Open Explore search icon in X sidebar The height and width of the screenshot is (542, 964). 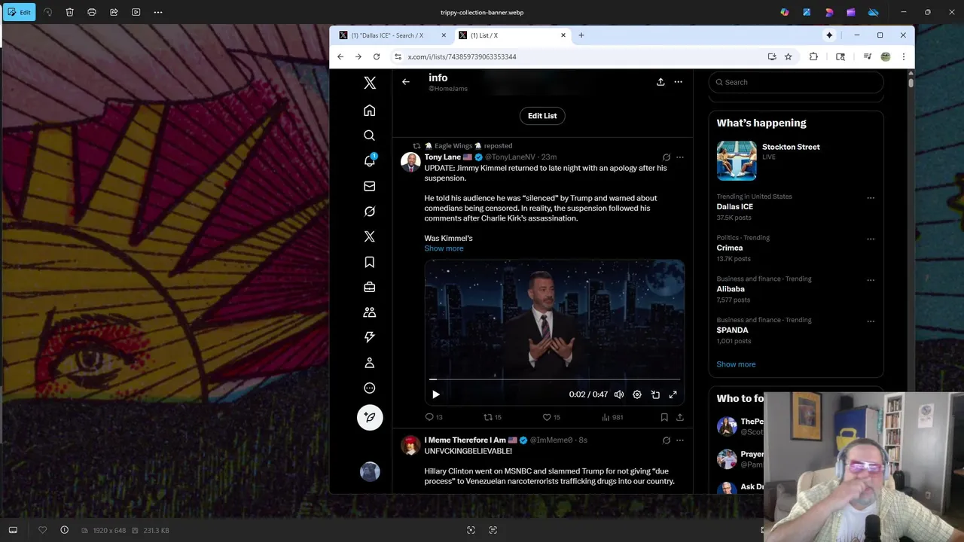click(x=369, y=135)
